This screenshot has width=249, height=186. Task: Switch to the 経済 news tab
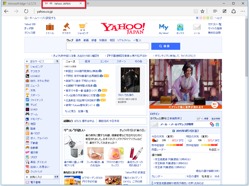pyautogui.click(x=87, y=61)
